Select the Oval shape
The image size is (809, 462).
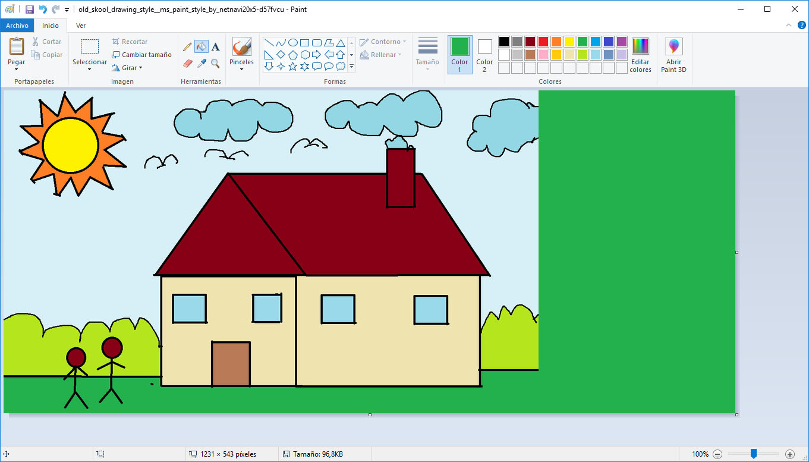point(292,42)
